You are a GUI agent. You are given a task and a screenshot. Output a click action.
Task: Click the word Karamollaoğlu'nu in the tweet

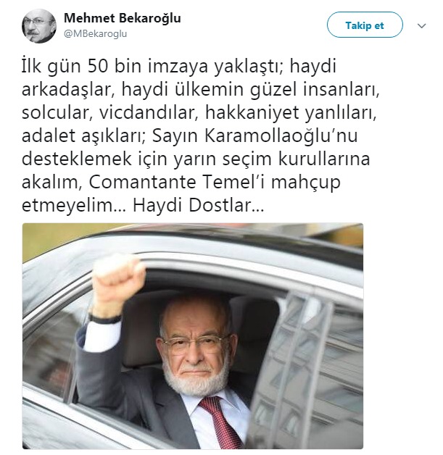[x=281, y=135]
